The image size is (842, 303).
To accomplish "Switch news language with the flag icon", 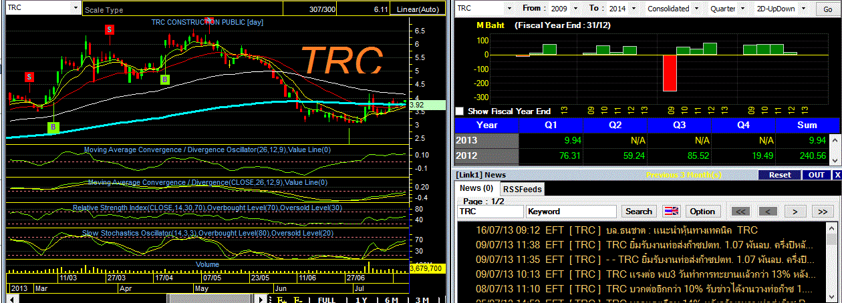I will 671,211.
